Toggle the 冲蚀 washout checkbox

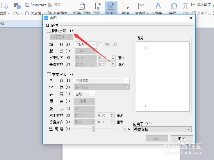[x=100, y=44]
